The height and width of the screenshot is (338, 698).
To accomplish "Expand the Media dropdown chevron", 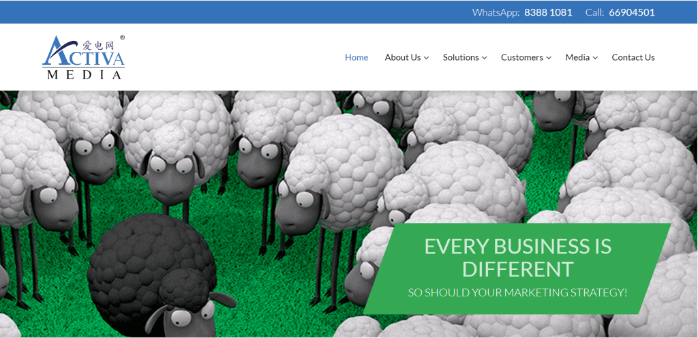I will coord(595,58).
